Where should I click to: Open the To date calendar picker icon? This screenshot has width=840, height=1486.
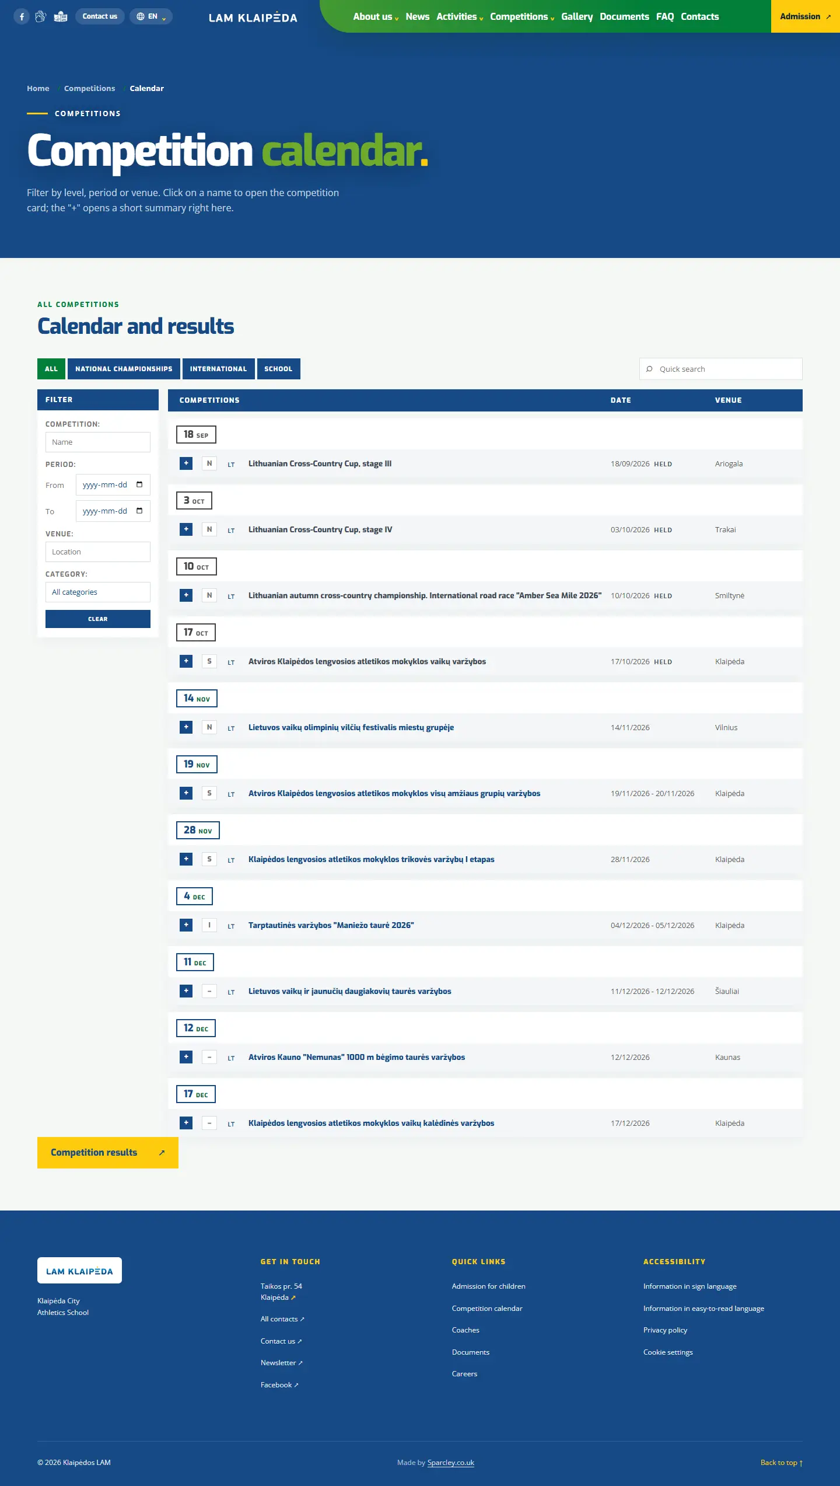(139, 511)
